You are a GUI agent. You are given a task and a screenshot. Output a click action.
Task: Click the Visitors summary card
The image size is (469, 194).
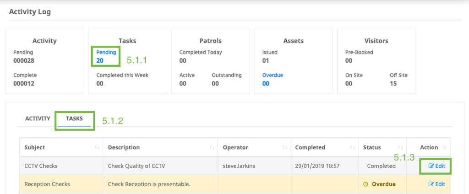[x=376, y=61]
